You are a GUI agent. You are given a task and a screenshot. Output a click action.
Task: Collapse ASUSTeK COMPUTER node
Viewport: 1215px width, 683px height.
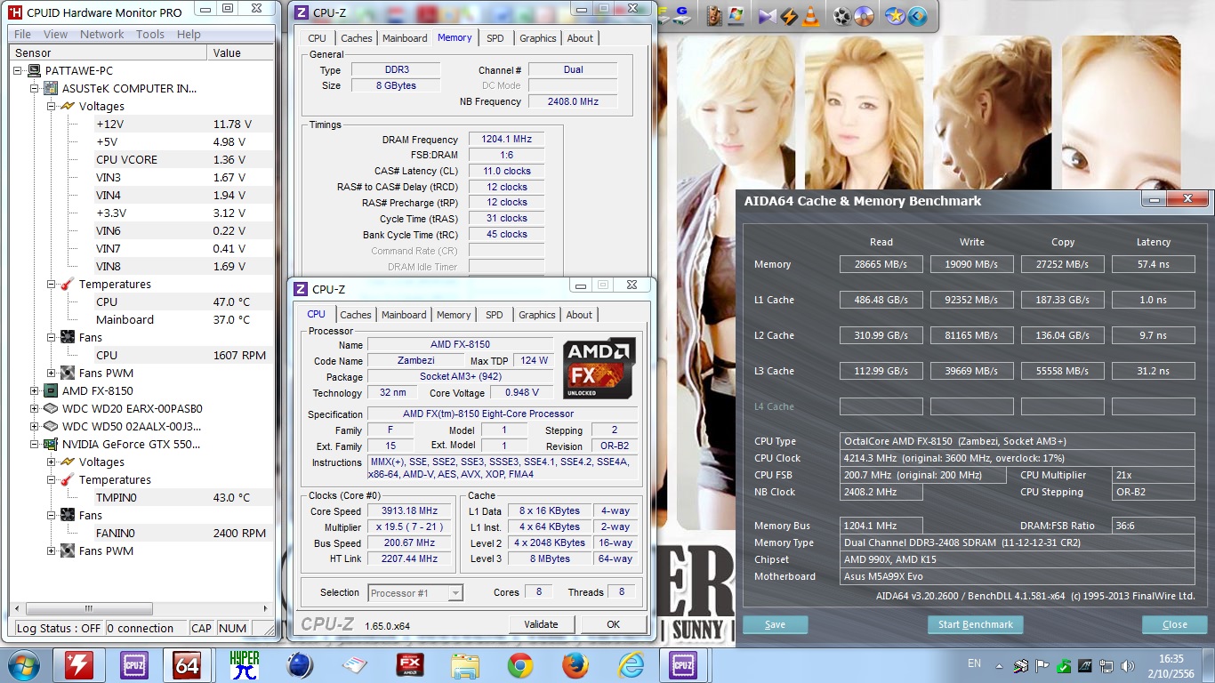35,88
